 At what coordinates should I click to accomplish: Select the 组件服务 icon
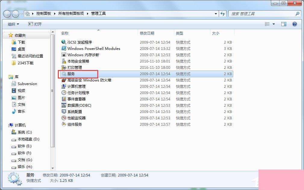64,124
